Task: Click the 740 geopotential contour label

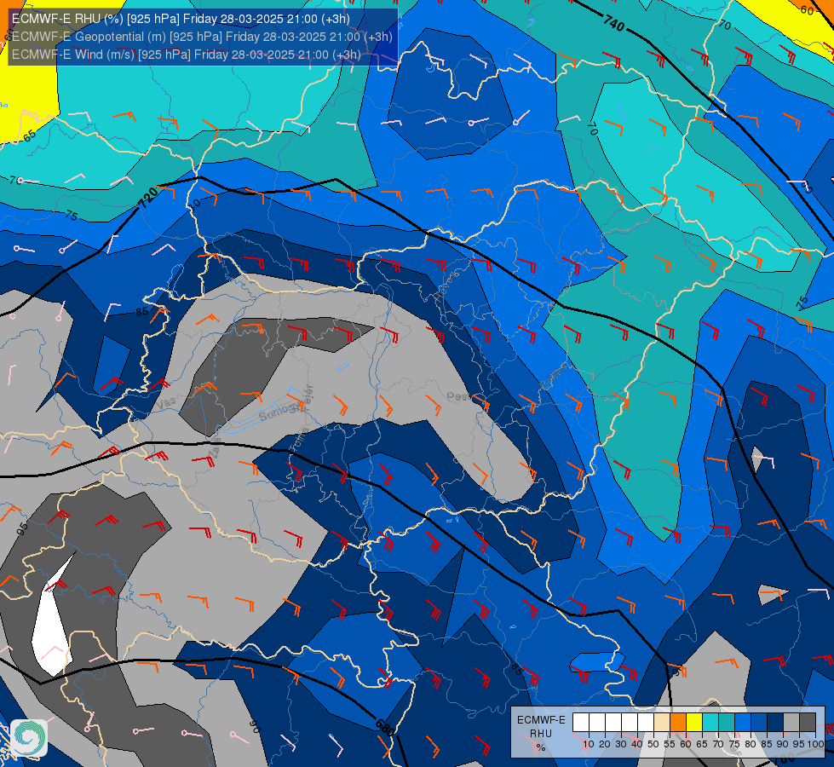Action: tap(614, 23)
